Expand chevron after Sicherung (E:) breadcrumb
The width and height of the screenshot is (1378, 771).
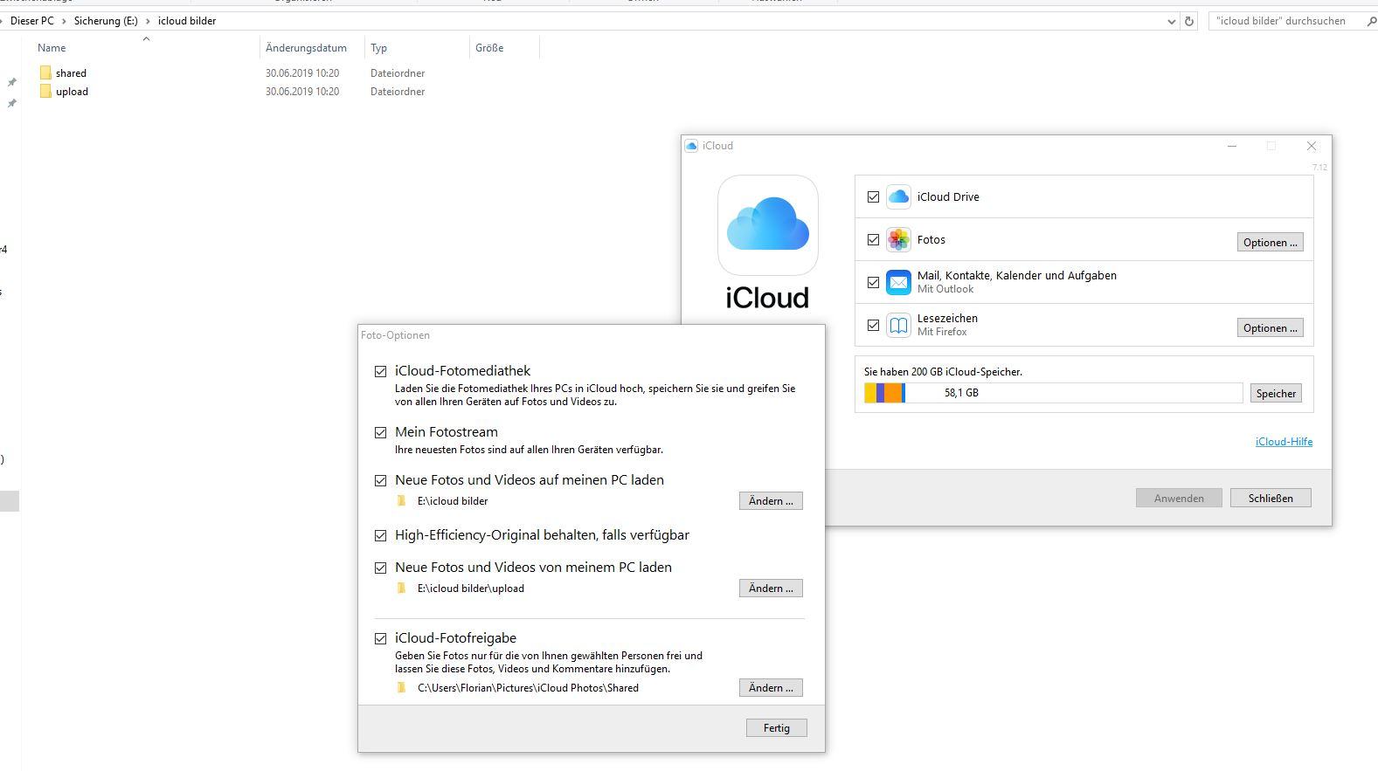pos(147,21)
